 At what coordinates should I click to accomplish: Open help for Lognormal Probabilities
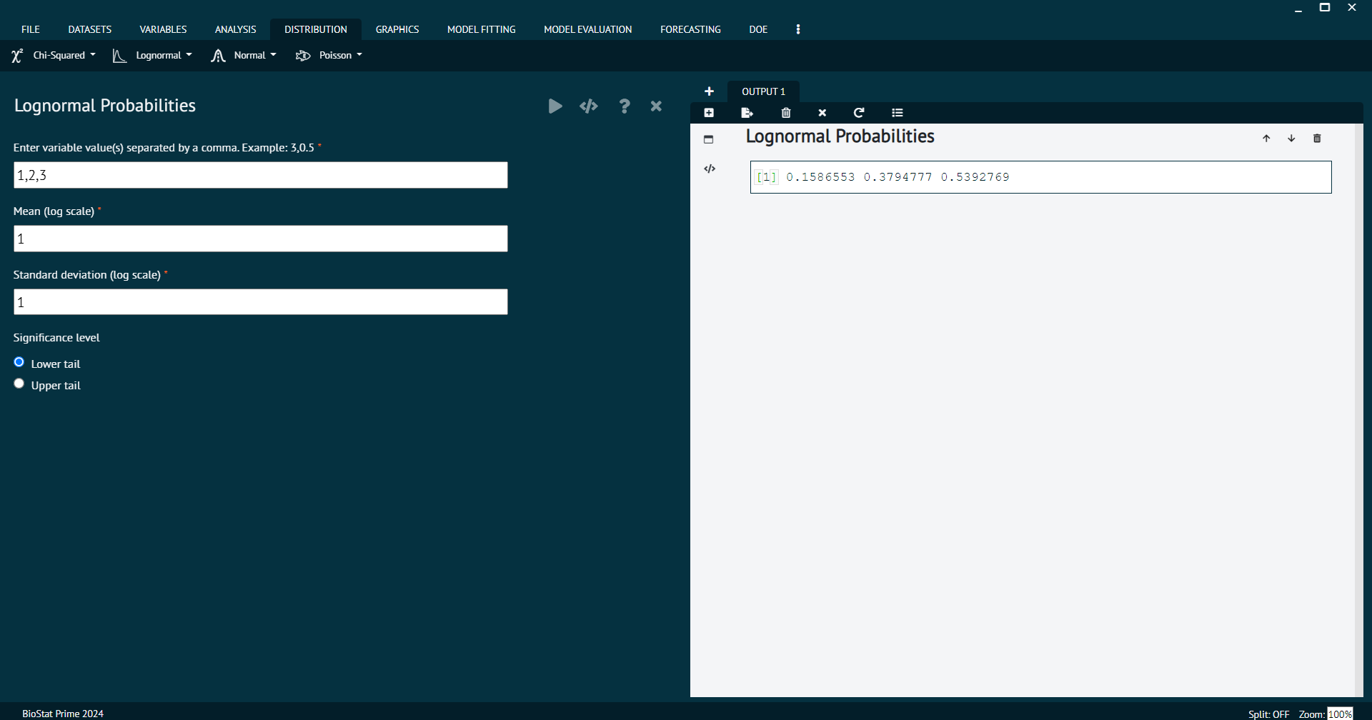[x=625, y=106]
